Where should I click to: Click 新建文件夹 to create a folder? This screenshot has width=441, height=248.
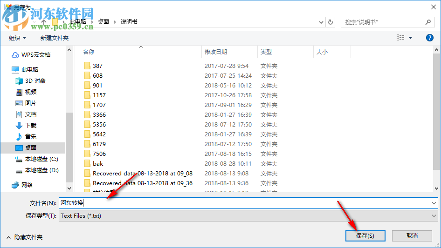click(x=54, y=38)
